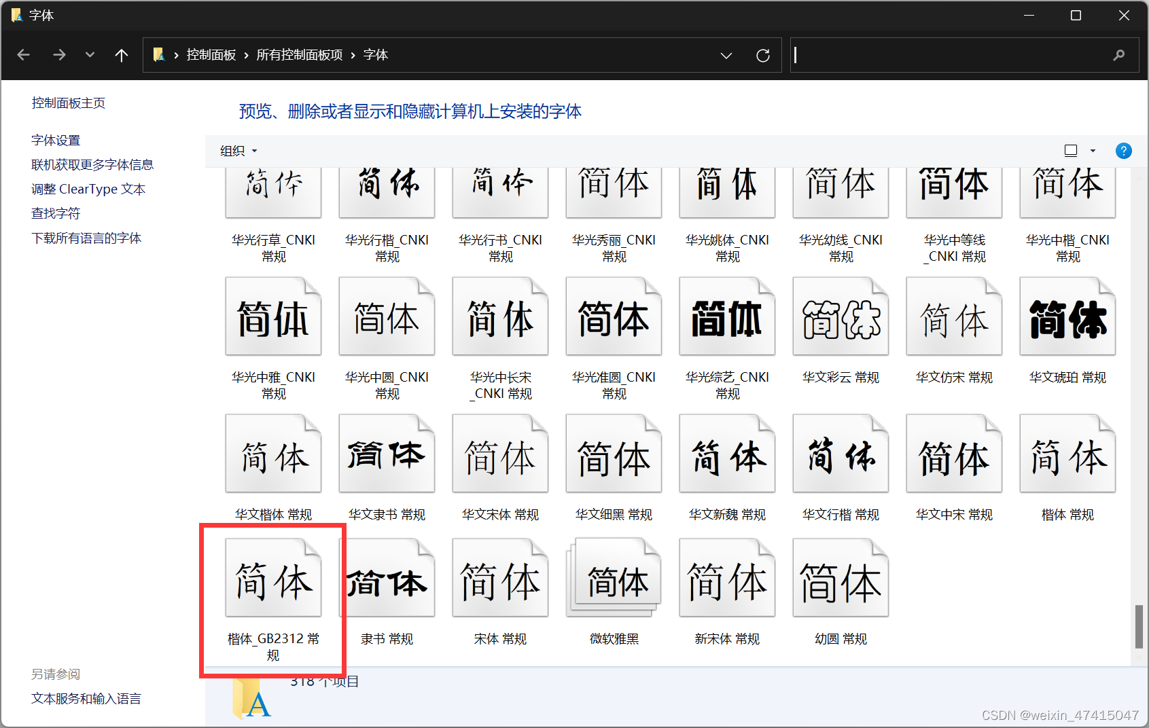The image size is (1149, 728).
Task: Open recent locations dropdown arrow
Action: 90,55
